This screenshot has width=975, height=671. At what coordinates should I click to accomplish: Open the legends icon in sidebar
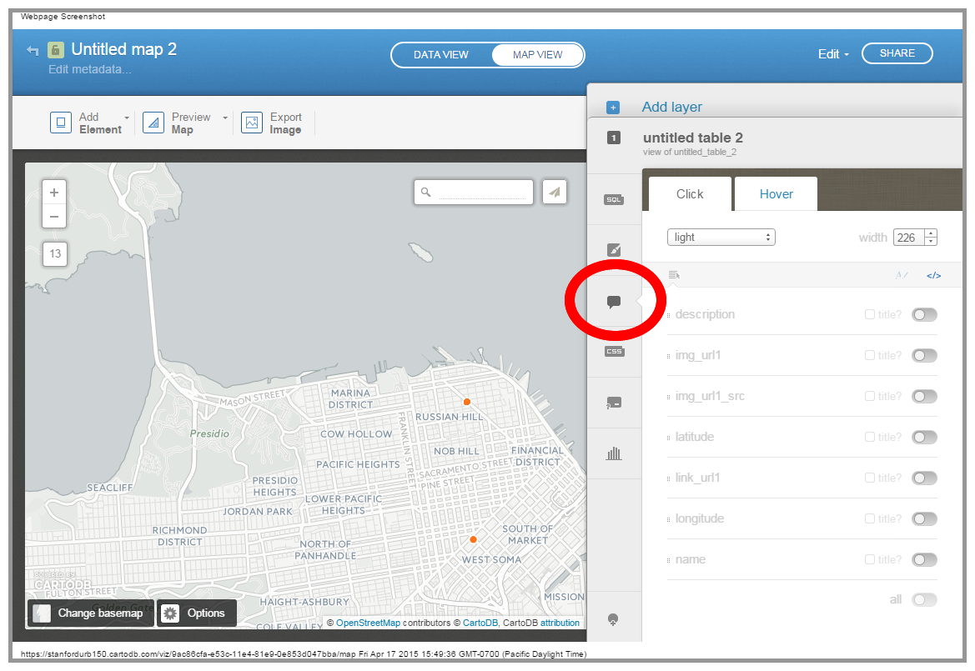point(614,403)
